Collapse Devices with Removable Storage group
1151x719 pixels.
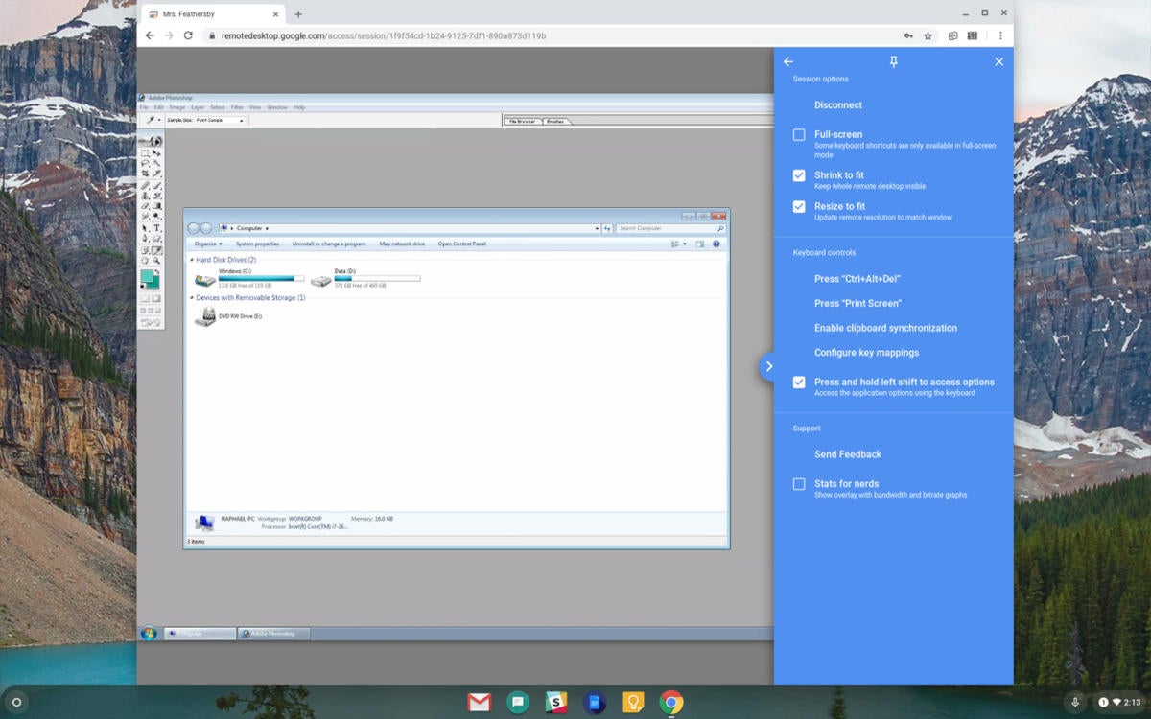pyautogui.click(x=192, y=298)
